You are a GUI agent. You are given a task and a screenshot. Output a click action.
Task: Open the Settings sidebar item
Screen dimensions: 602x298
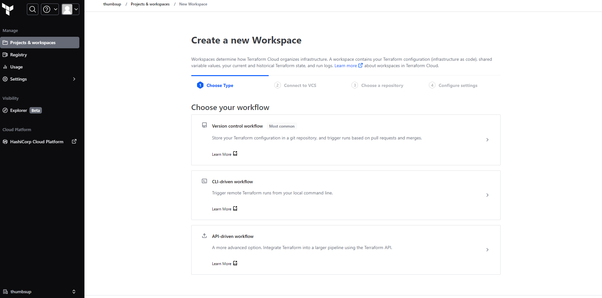[x=40, y=79]
